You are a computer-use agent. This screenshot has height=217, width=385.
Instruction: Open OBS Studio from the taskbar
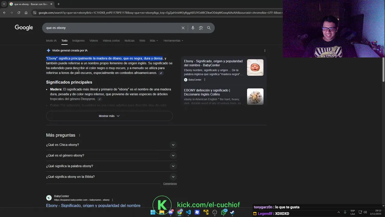[x=215, y=212]
